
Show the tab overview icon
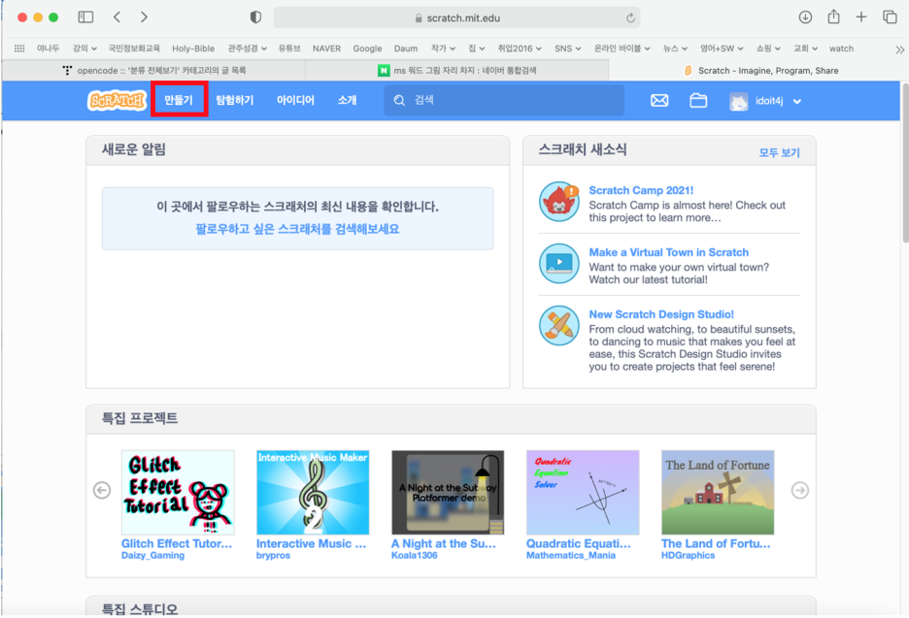point(890,17)
